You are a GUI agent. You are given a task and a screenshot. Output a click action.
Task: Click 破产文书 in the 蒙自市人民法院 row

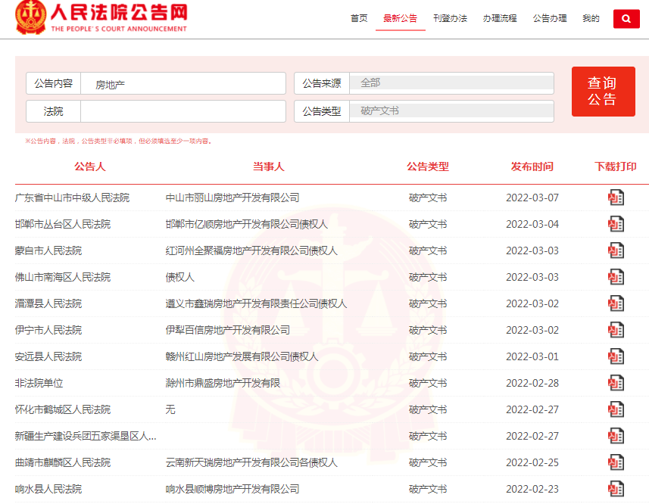point(428,250)
